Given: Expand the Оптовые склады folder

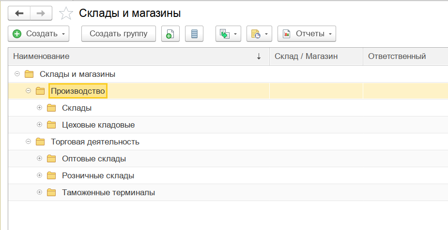Looking at the screenshot, I should click(x=40, y=158).
